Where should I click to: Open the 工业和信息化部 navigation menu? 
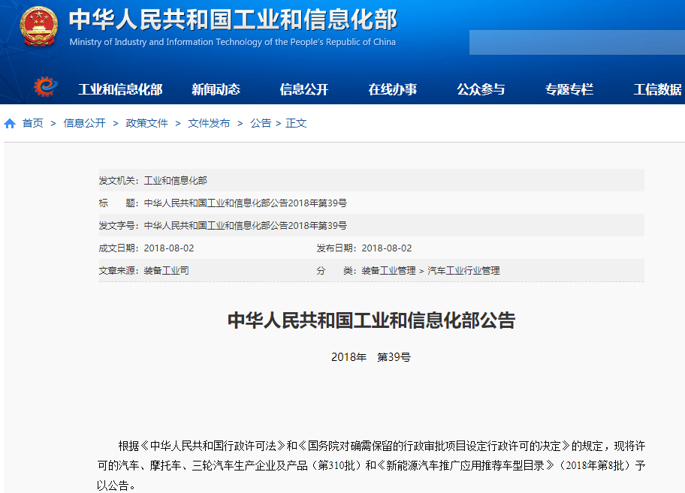pyautogui.click(x=120, y=89)
